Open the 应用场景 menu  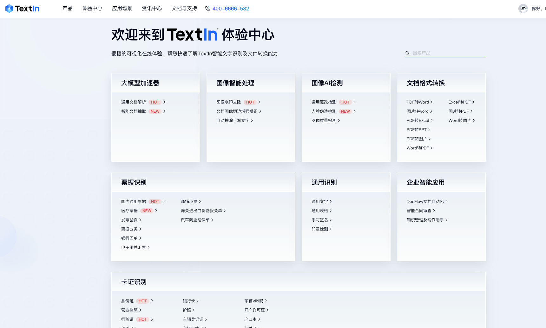pos(122,9)
